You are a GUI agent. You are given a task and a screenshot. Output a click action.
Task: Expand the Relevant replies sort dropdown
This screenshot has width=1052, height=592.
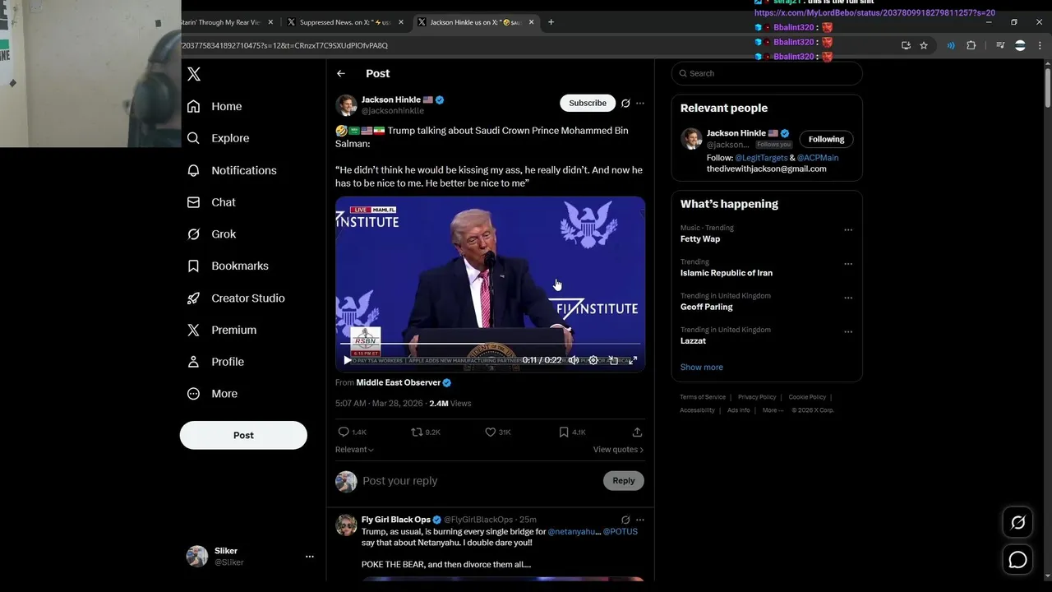(354, 450)
